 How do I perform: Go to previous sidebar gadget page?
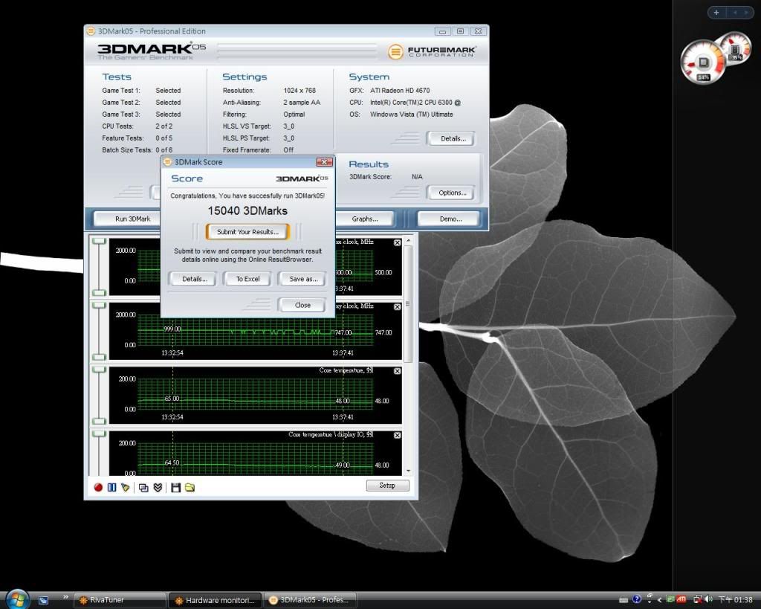(735, 13)
